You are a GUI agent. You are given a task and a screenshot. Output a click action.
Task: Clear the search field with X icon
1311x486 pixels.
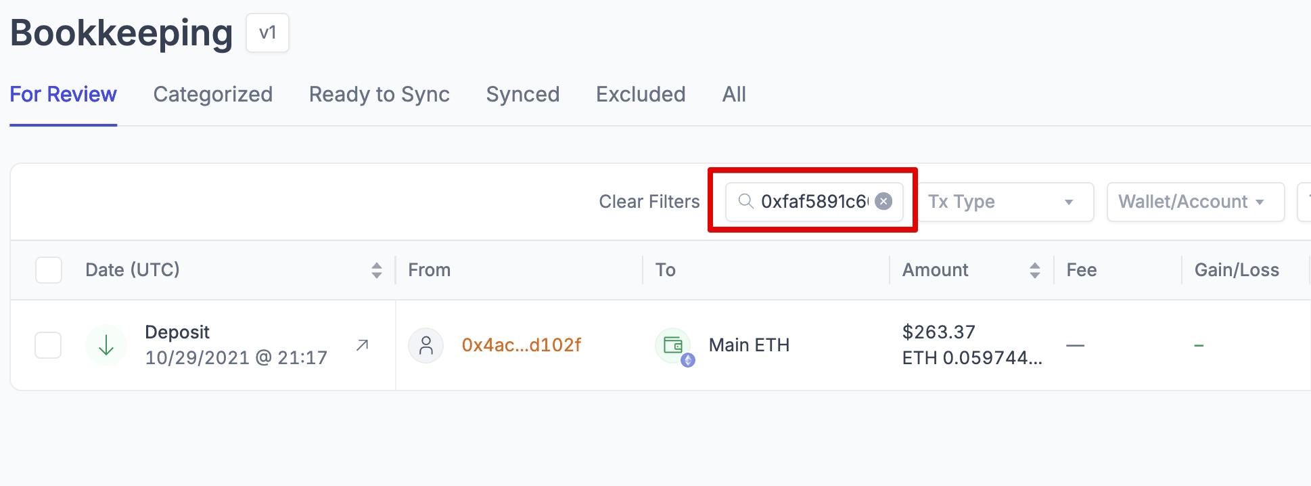883,201
